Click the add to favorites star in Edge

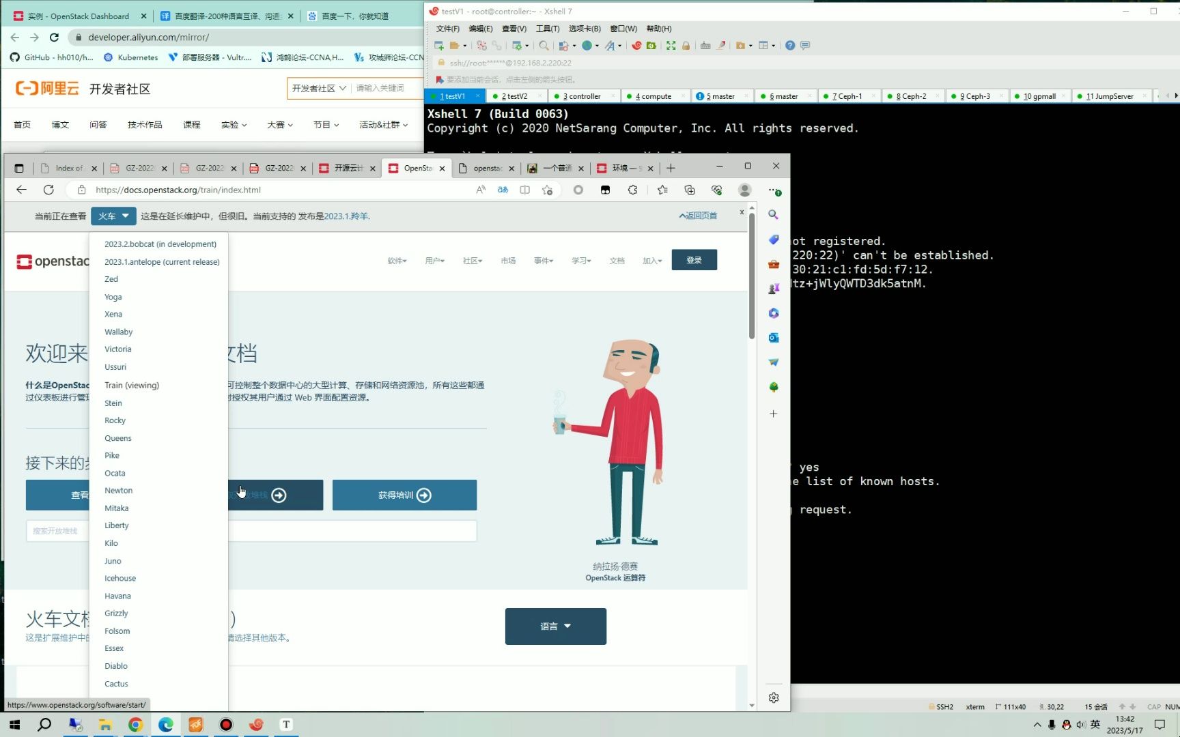tap(547, 190)
